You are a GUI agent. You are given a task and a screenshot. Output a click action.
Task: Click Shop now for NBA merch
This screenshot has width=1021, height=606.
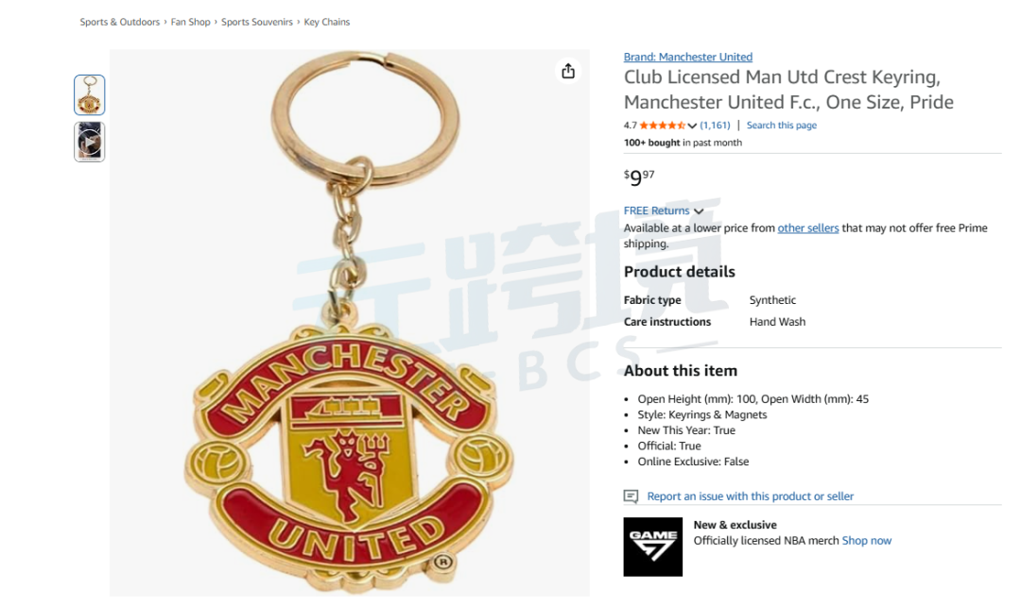coord(867,541)
